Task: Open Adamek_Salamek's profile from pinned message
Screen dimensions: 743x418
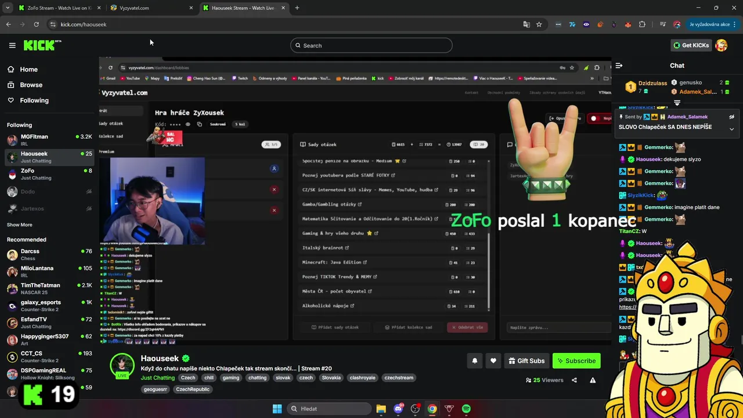Action: tap(687, 117)
